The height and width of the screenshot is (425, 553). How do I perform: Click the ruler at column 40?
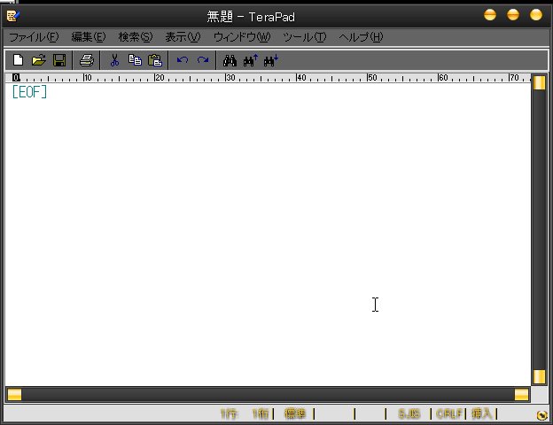coord(300,78)
